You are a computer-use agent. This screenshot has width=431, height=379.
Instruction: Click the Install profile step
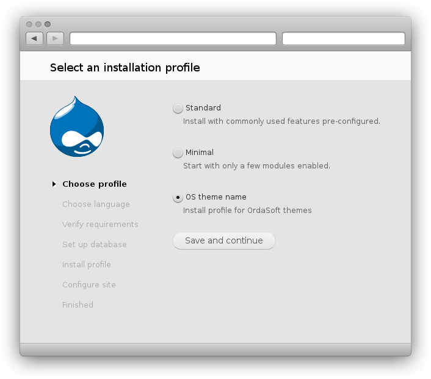pyautogui.click(x=87, y=264)
